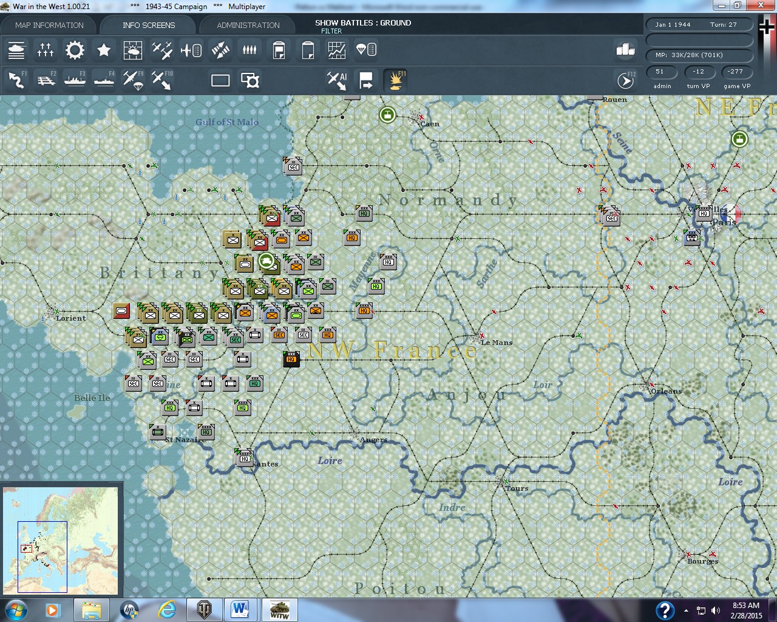Toggle the F11 show battles explosion icon
The height and width of the screenshot is (622, 777).
coord(395,80)
